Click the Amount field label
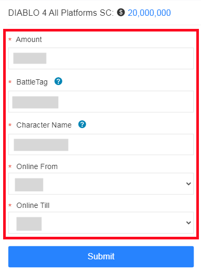The width and height of the screenshot is (201, 273). click(29, 39)
